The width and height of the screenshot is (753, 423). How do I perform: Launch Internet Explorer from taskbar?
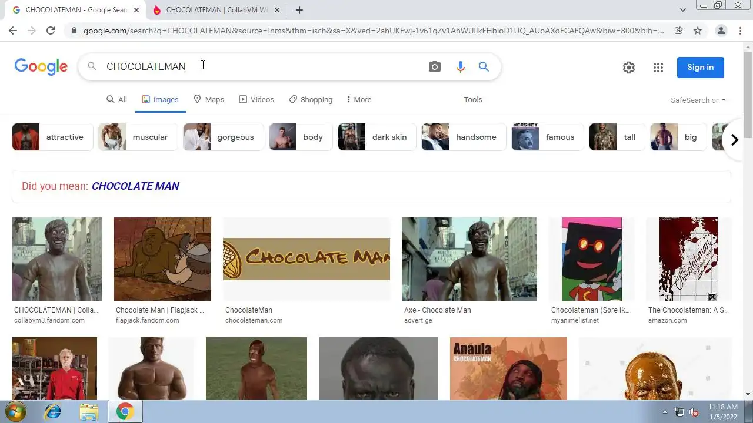coord(53,412)
